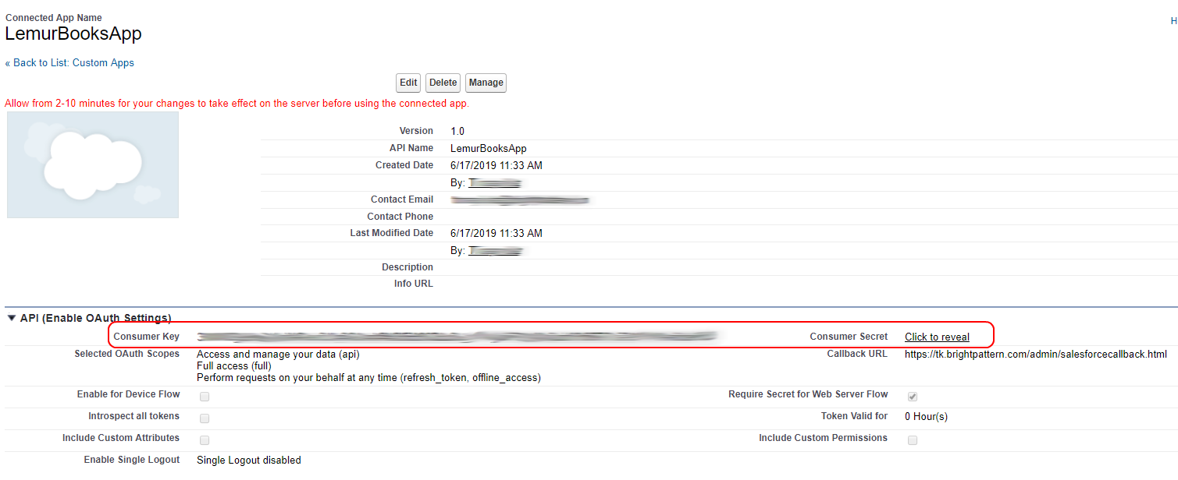Screen dimensions: 1178x480
Task: Click the Consumer Key label
Action: [147, 337]
